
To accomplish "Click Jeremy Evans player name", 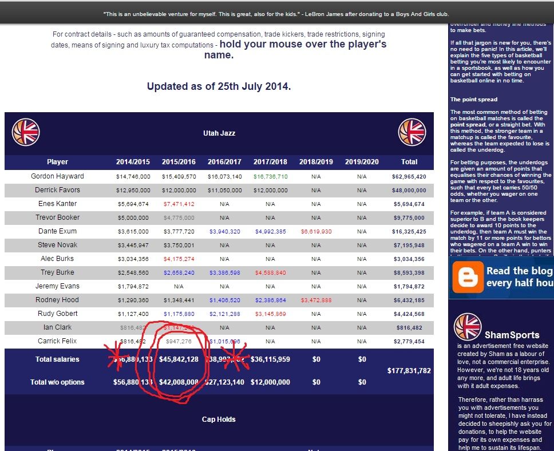I will (x=57, y=286).
